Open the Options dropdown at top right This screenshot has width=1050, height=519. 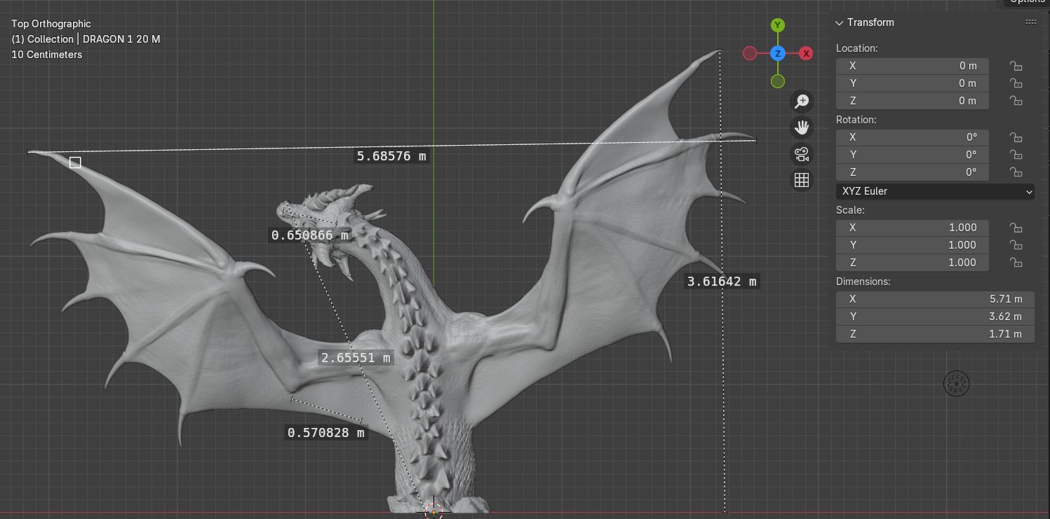coord(1027,2)
